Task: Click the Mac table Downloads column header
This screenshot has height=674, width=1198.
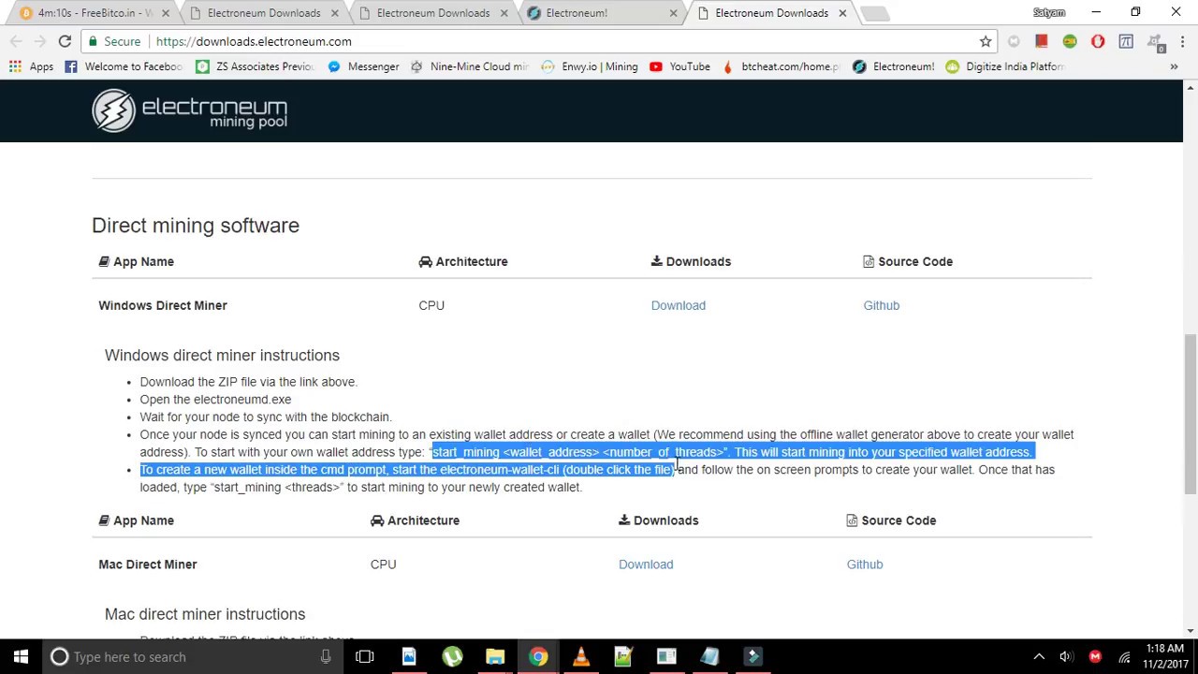Action: [659, 520]
